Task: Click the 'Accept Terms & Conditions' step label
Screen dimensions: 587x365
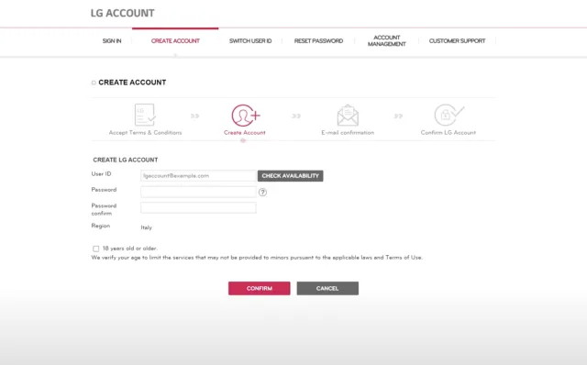Action: [x=145, y=133]
